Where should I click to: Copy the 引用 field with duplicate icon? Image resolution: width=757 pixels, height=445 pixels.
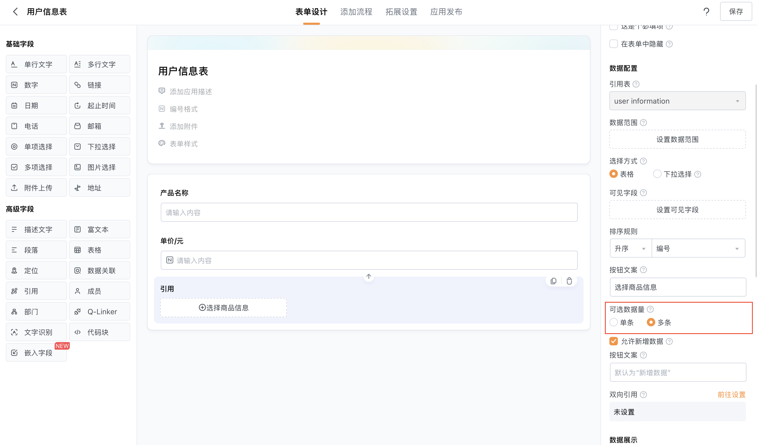[553, 281]
